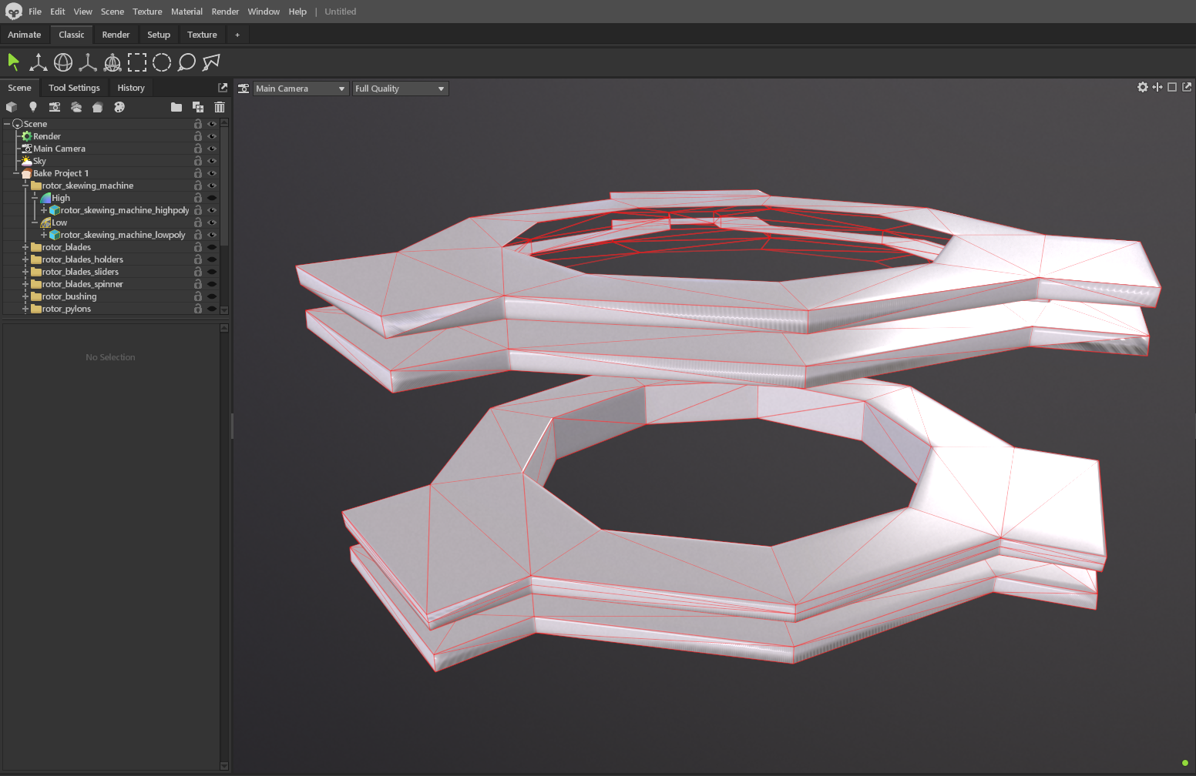1196x776 pixels.
Task: Open the Window menu
Action: click(264, 12)
